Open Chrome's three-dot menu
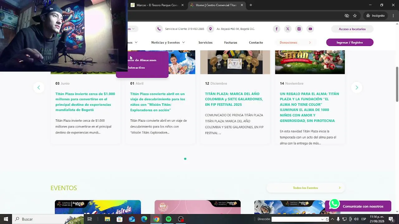The image size is (399, 224). 393,16
